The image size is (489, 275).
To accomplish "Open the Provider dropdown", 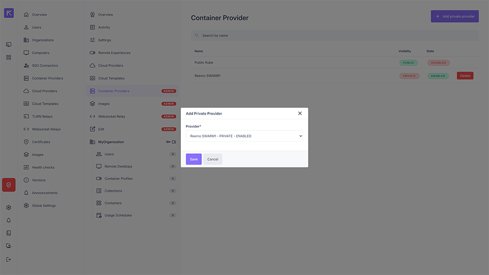I will tap(244, 136).
